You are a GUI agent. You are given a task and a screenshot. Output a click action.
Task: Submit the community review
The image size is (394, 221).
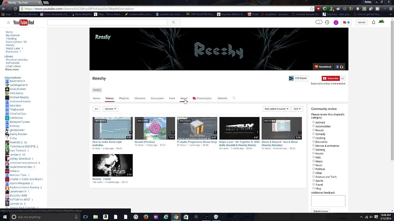coord(320,211)
